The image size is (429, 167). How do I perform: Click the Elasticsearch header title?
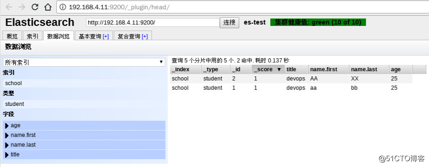(39, 22)
